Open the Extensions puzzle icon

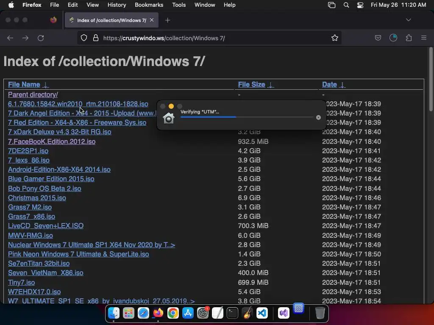tap(409, 38)
